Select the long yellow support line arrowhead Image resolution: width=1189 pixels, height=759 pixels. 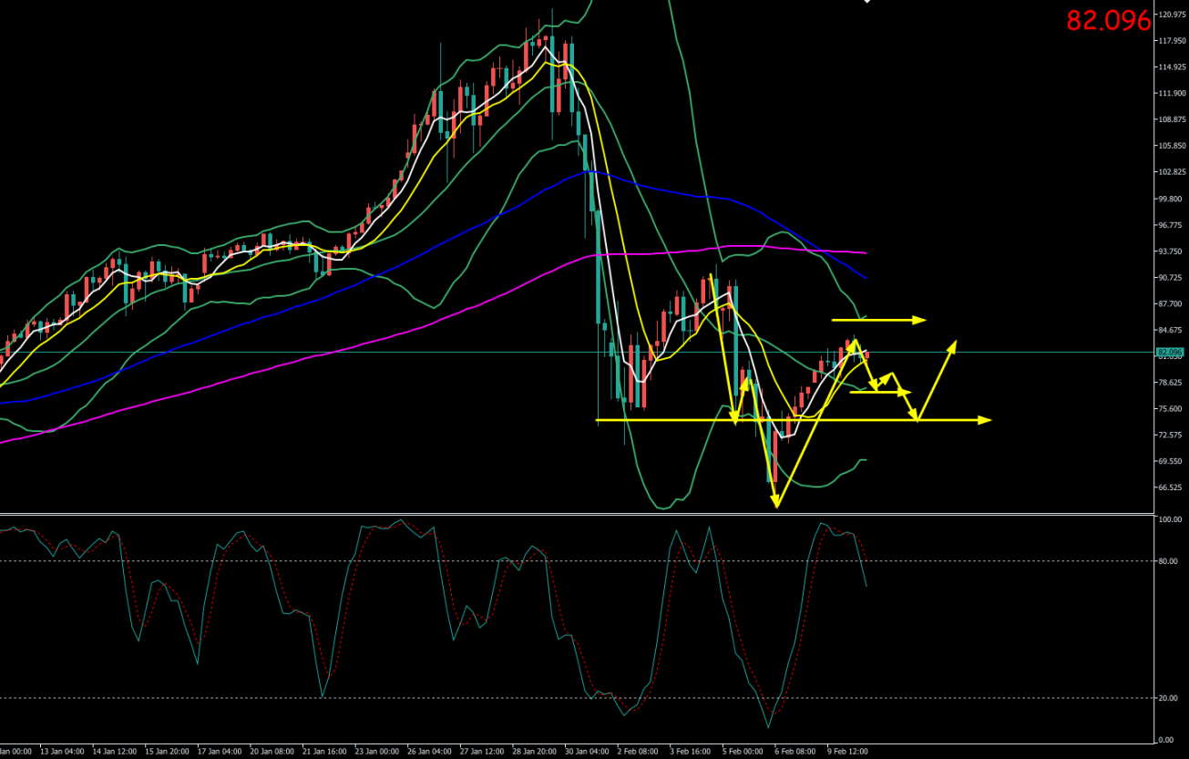(986, 420)
